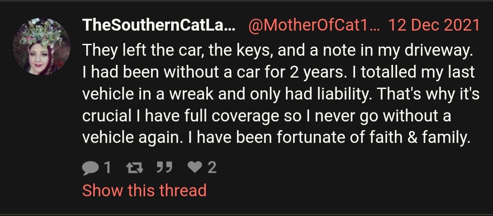Viewport: 493px width, 216px height.
Task: Click the like count number 2
Action: click(x=212, y=169)
